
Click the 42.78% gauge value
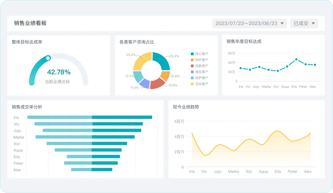(x=59, y=72)
